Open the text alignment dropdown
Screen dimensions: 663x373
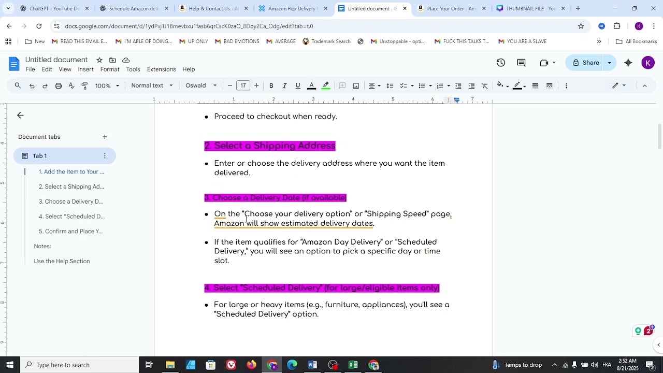click(x=374, y=85)
